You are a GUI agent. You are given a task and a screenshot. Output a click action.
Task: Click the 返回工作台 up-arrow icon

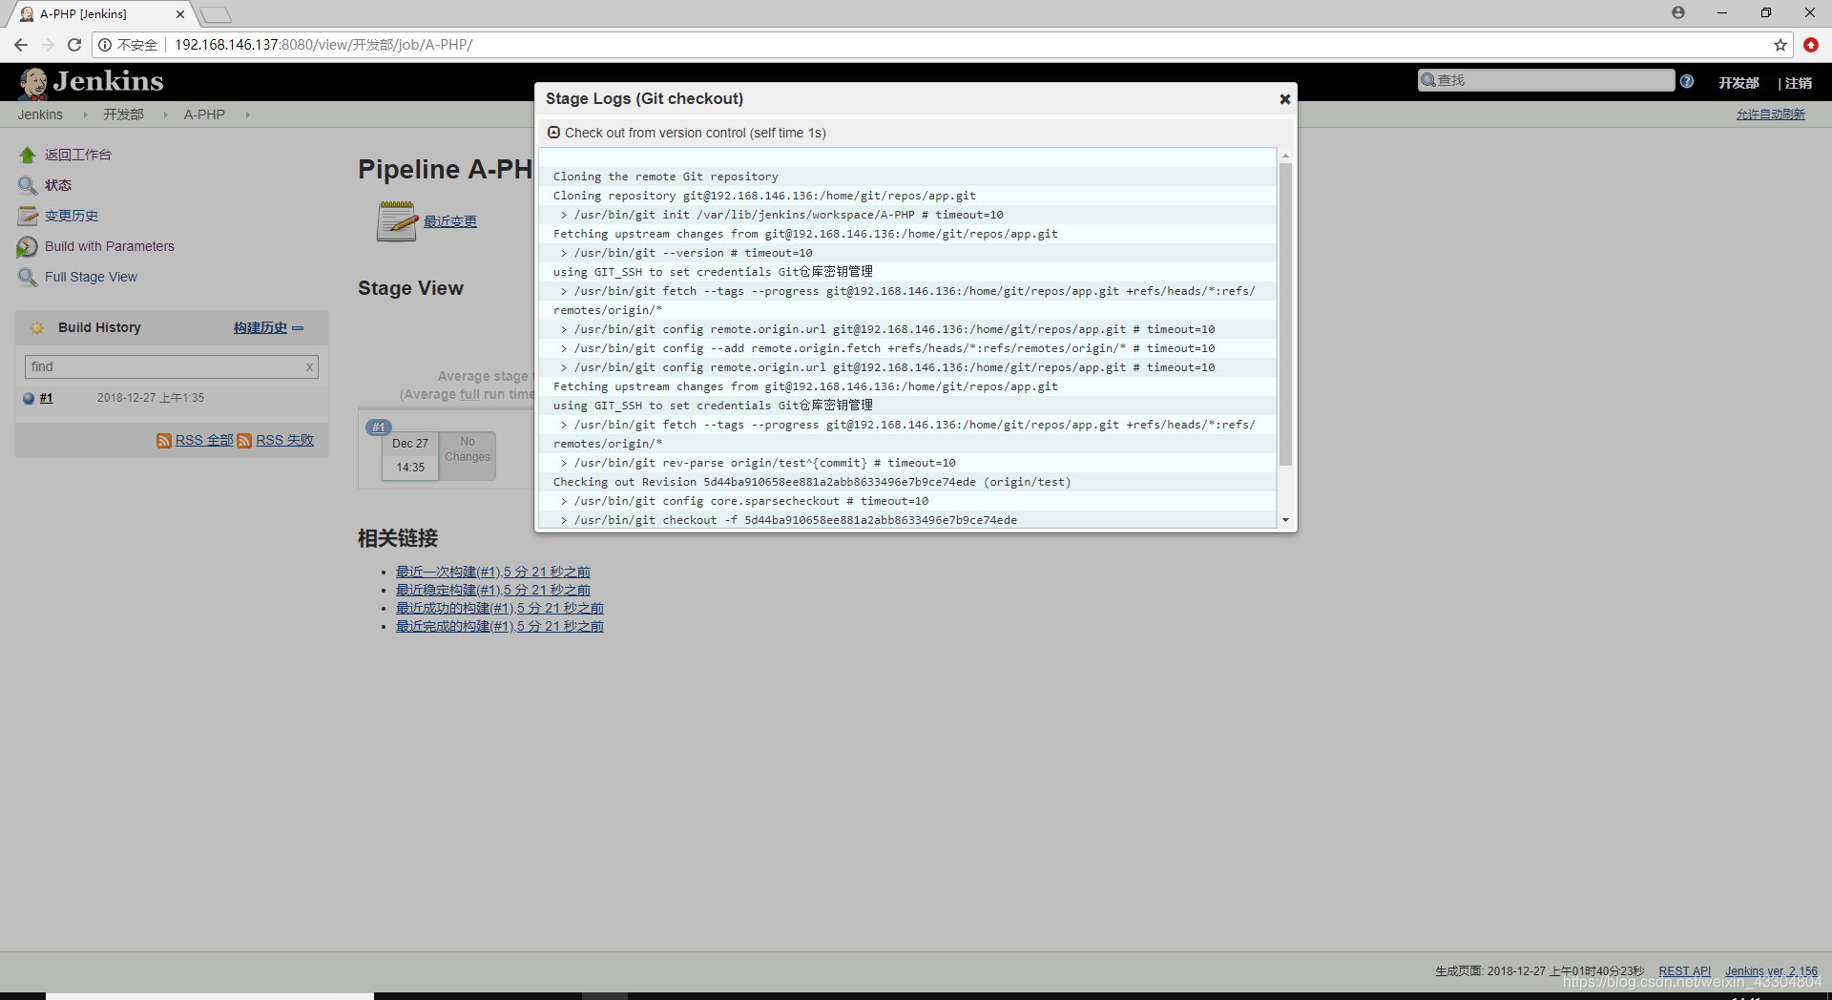tap(27, 155)
